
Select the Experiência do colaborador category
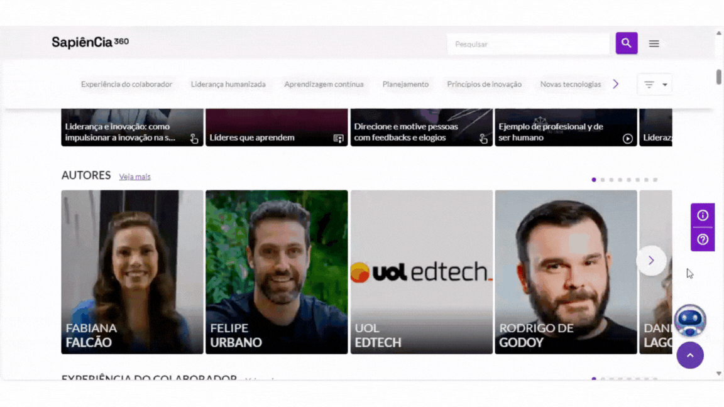click(126, 84)
